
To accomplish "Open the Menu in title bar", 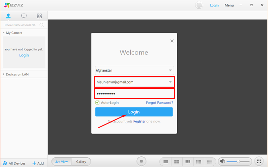I will point(229,5).
